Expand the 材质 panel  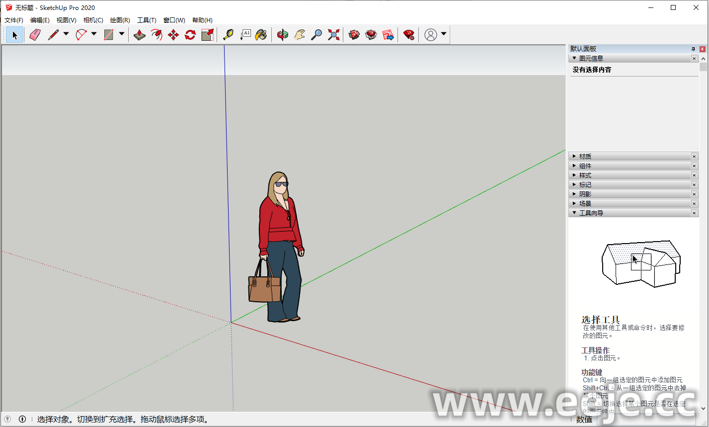point(585,157)
